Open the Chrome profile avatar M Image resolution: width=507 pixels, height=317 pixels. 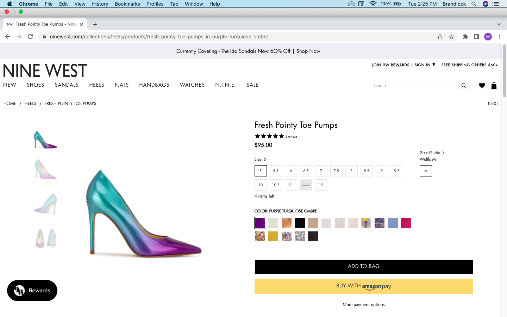[488, 37]
